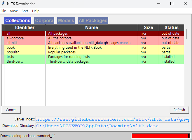Switch to the Models tab
This screenshot has width=192, height=140.
66,20
